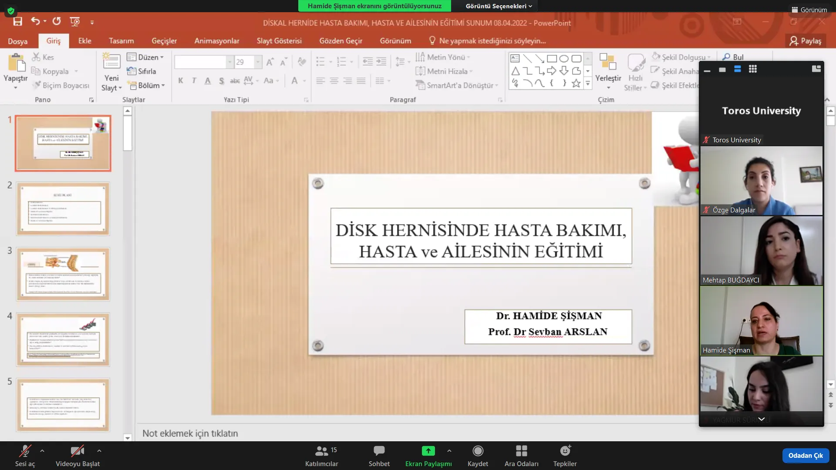
Task: Unmute microphone with Sesi aç
Action: click(x=25, y=455)
